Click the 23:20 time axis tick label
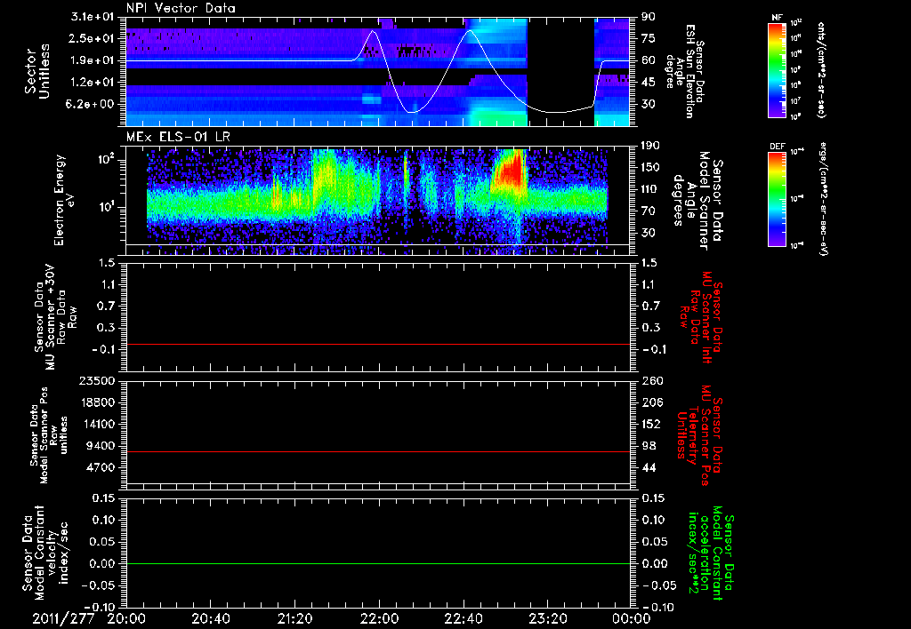911x629 pixels. click(x=547, y=618)
